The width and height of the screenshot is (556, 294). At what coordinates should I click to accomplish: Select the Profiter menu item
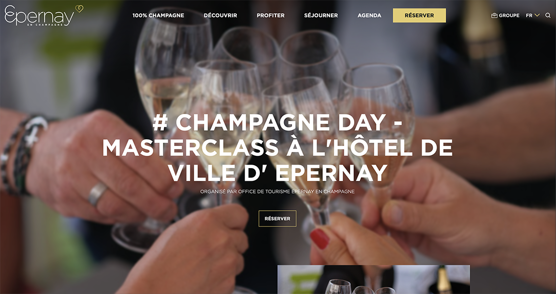point(271,16)
